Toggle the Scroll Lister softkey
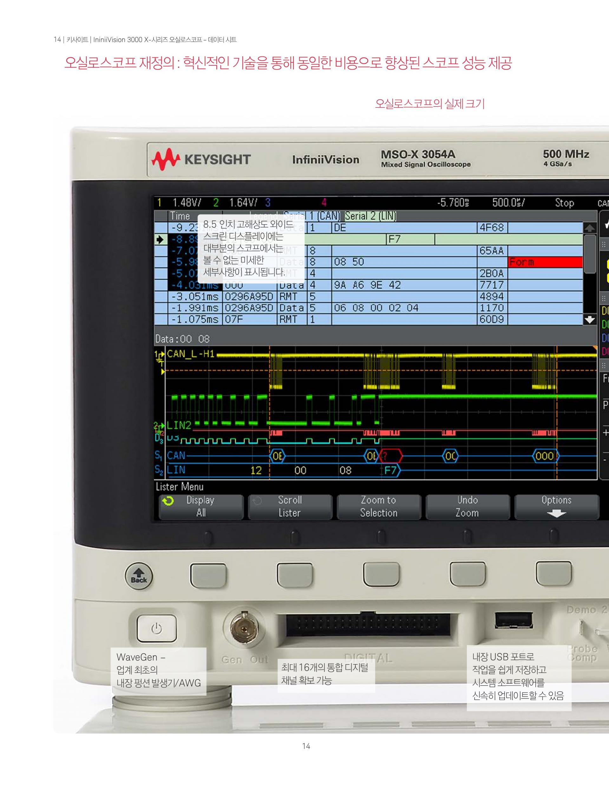 coord(290,506)
